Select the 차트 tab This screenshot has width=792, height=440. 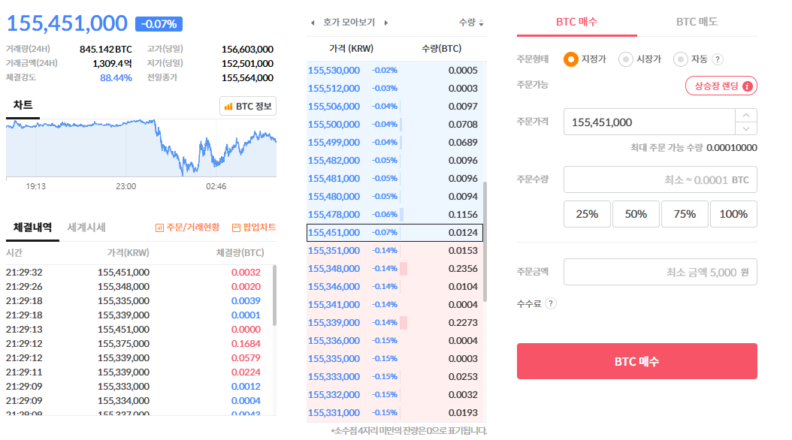pyautogui.click(x=23, y=105)
